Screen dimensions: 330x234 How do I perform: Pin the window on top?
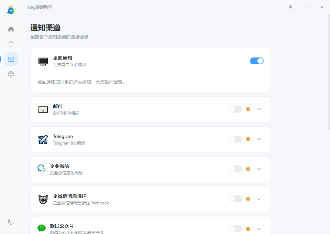pyautogui.click(x=290, y=7)
